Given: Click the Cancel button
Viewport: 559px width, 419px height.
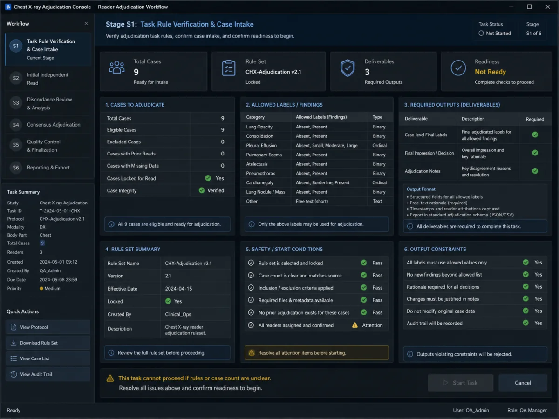Looking at the screenshot, I should pyautogui.click(x=523, y=383).
